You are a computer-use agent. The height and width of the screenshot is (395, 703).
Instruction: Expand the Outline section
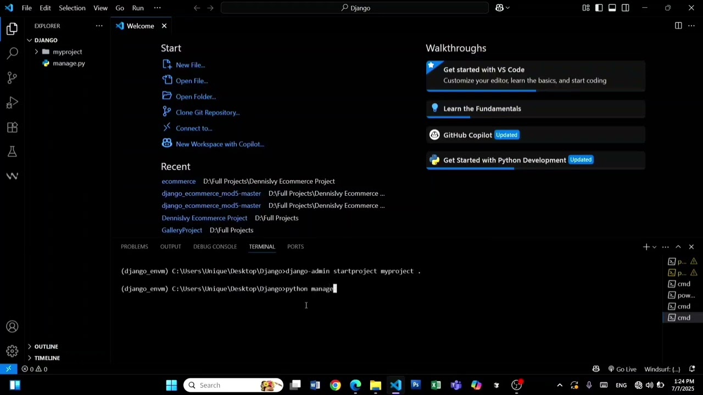(x=46, y=347)
